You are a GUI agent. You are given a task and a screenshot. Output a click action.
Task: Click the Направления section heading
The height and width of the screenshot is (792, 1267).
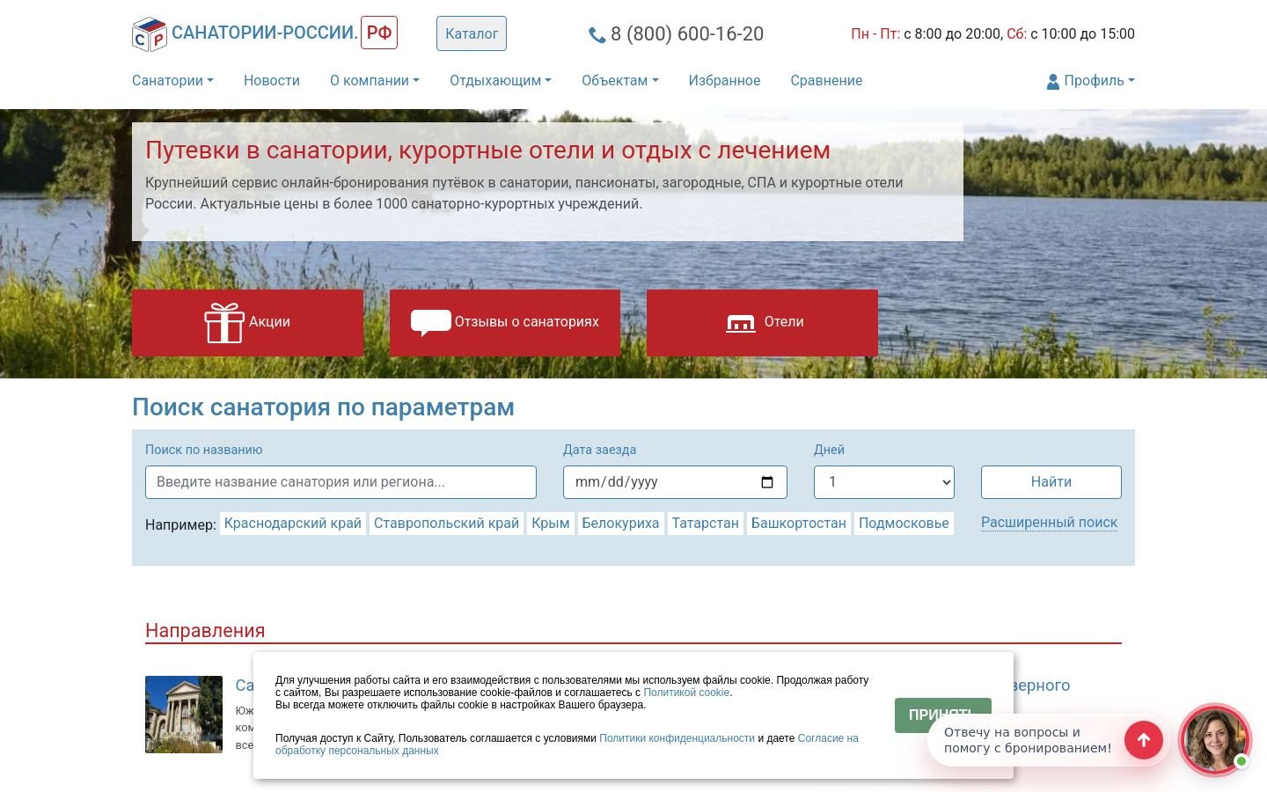point(205,630)
